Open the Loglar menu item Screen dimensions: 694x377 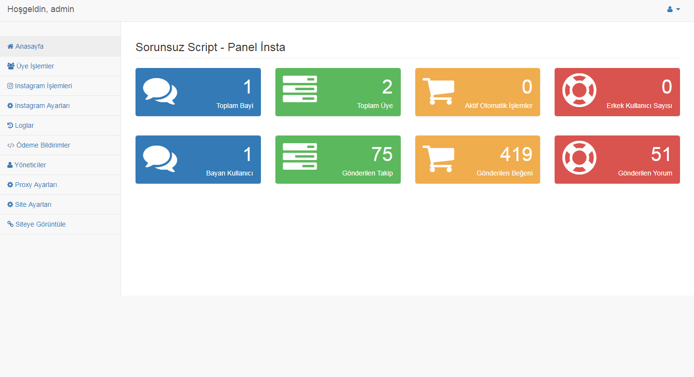click(x=60, y=125)
